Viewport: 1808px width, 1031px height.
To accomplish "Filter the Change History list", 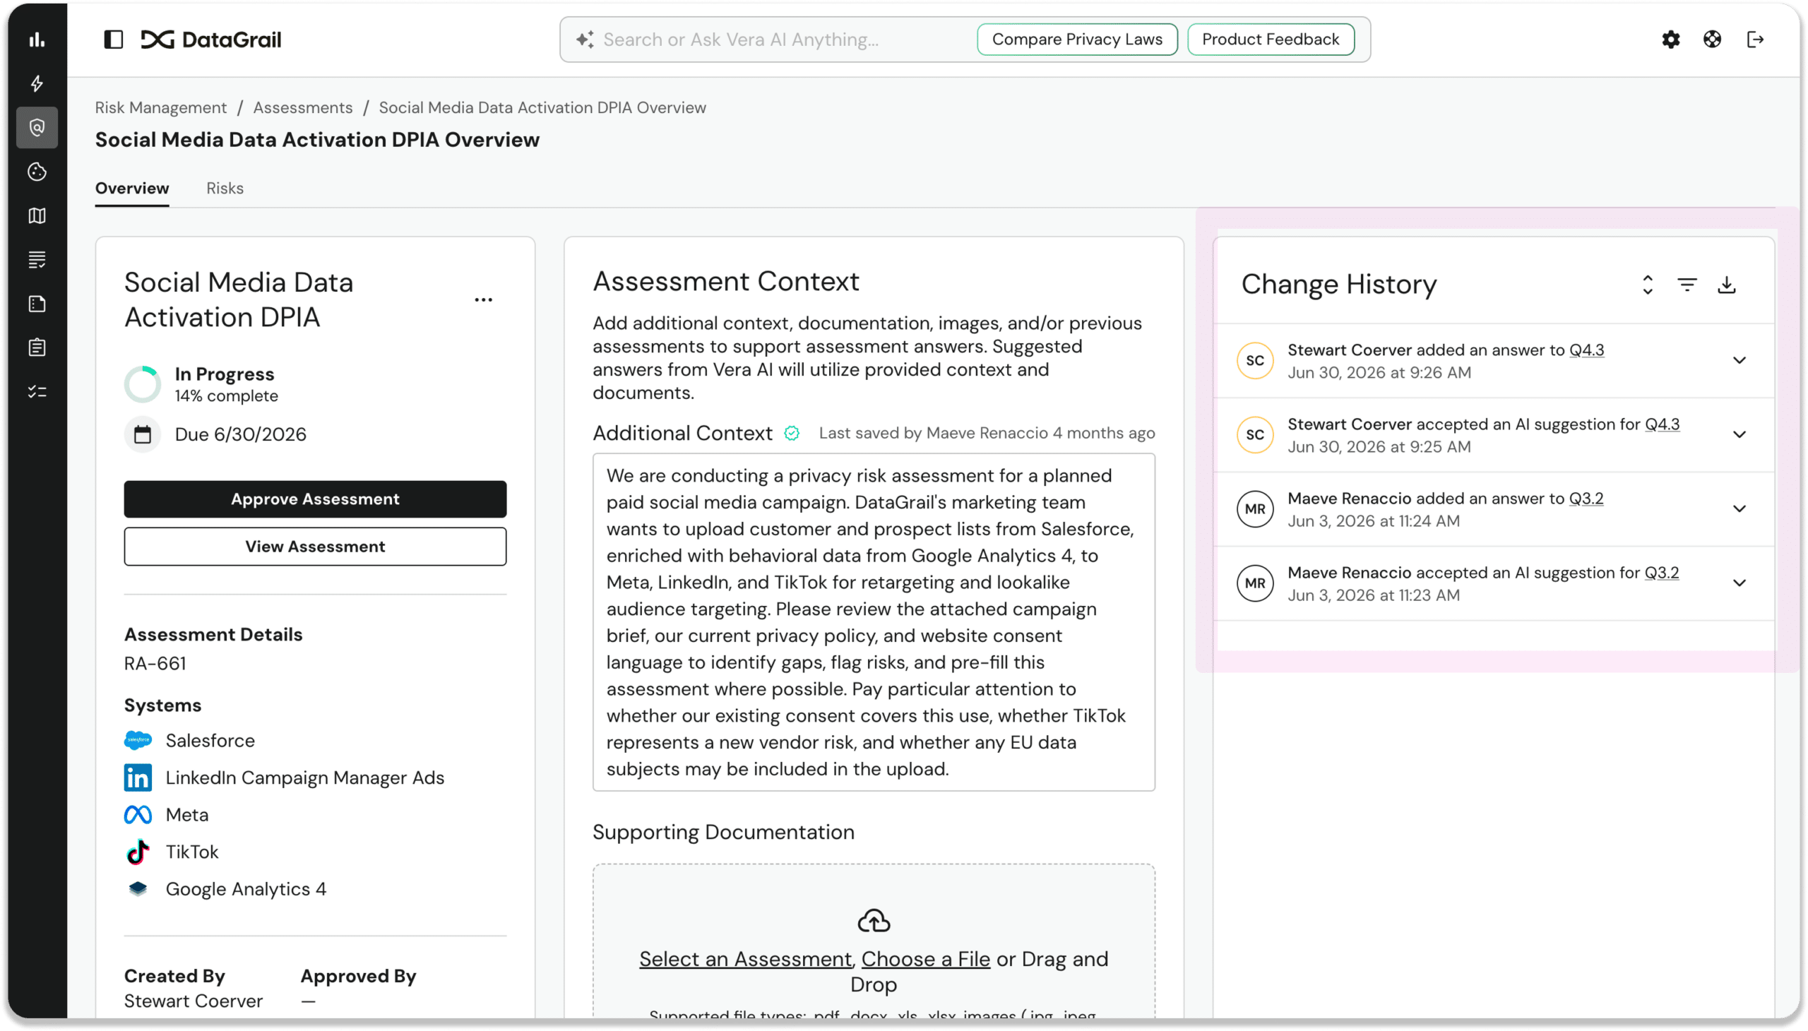I will pyautogui.click(x=1687, y=285).
